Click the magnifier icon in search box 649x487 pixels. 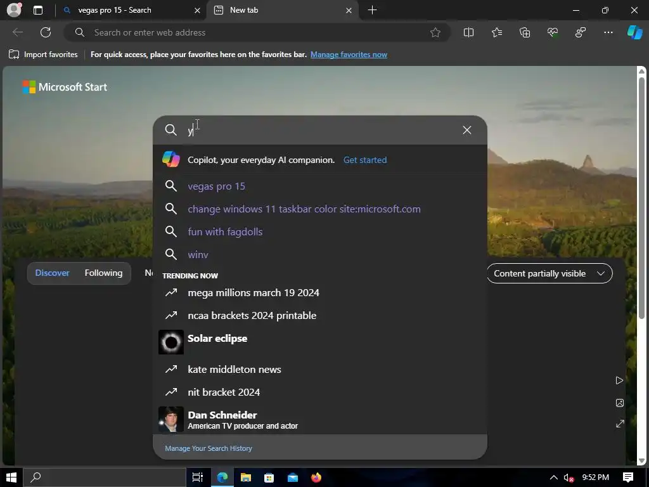170,130
